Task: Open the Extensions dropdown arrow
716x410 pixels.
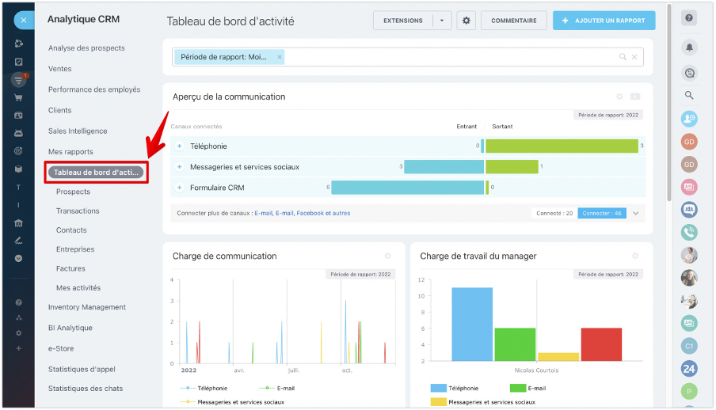Action: pos(442,21)
